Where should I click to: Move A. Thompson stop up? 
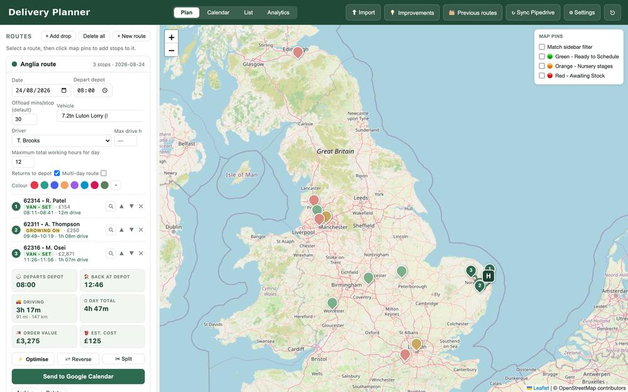click(x=121, y=230)
